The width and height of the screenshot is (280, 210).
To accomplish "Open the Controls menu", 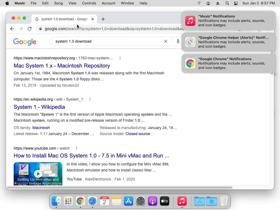I will [89, 3].
